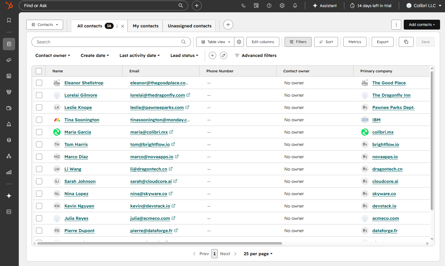The width and height of the screenshot is (445, 266).
Task: Check the select-all checkbox in the table header
Action: pos(39,71)
